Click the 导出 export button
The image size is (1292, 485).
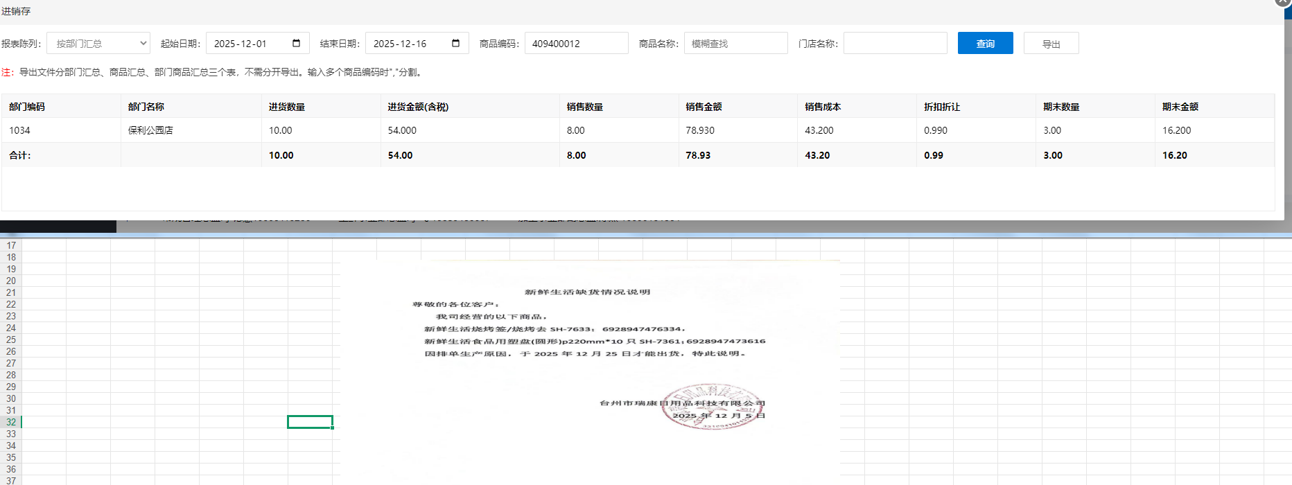[x=1051, y=43]
